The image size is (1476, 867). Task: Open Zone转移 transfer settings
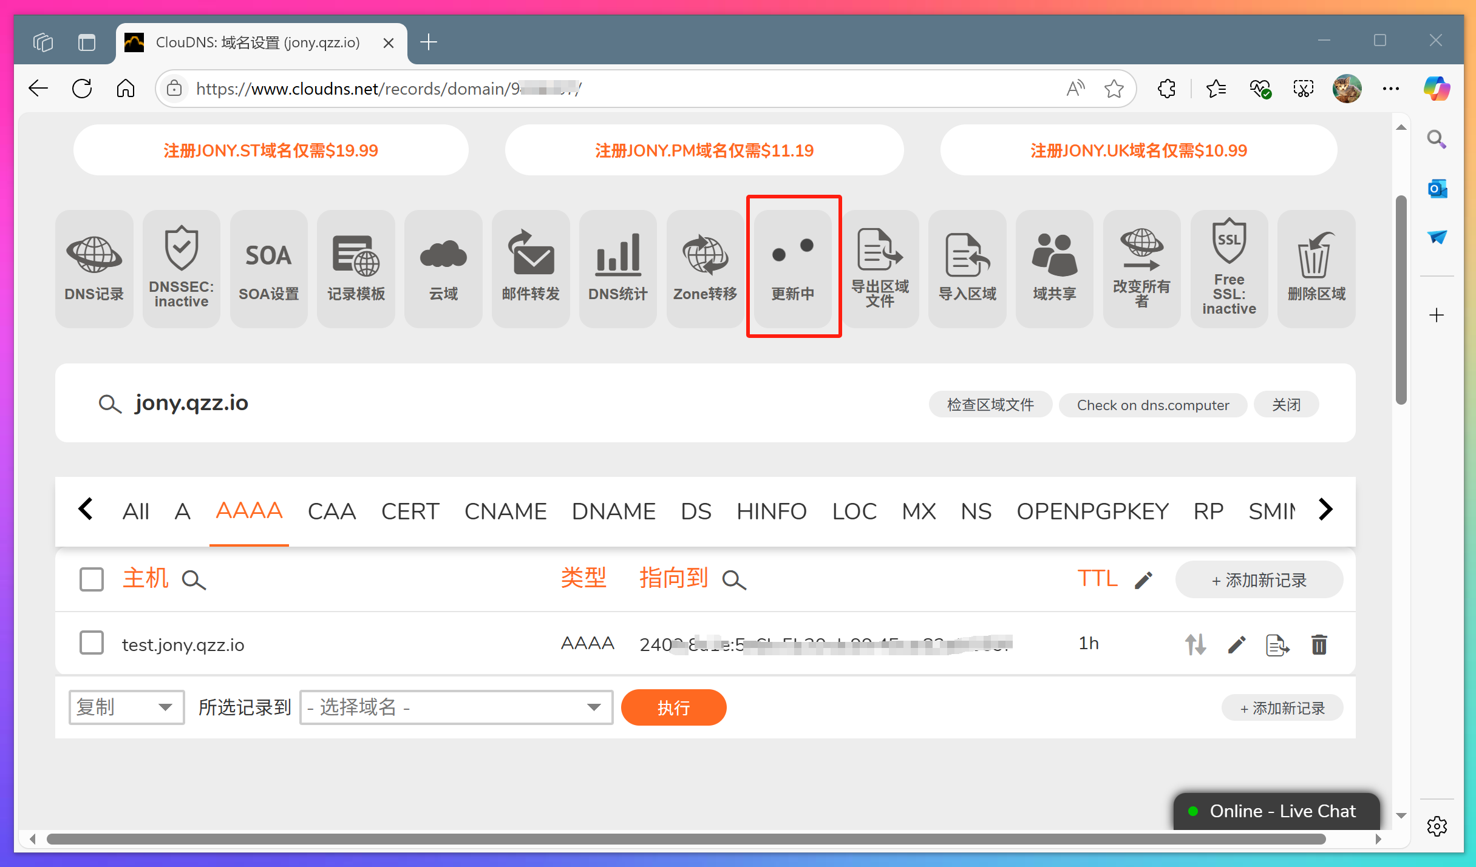click(705, 268)
